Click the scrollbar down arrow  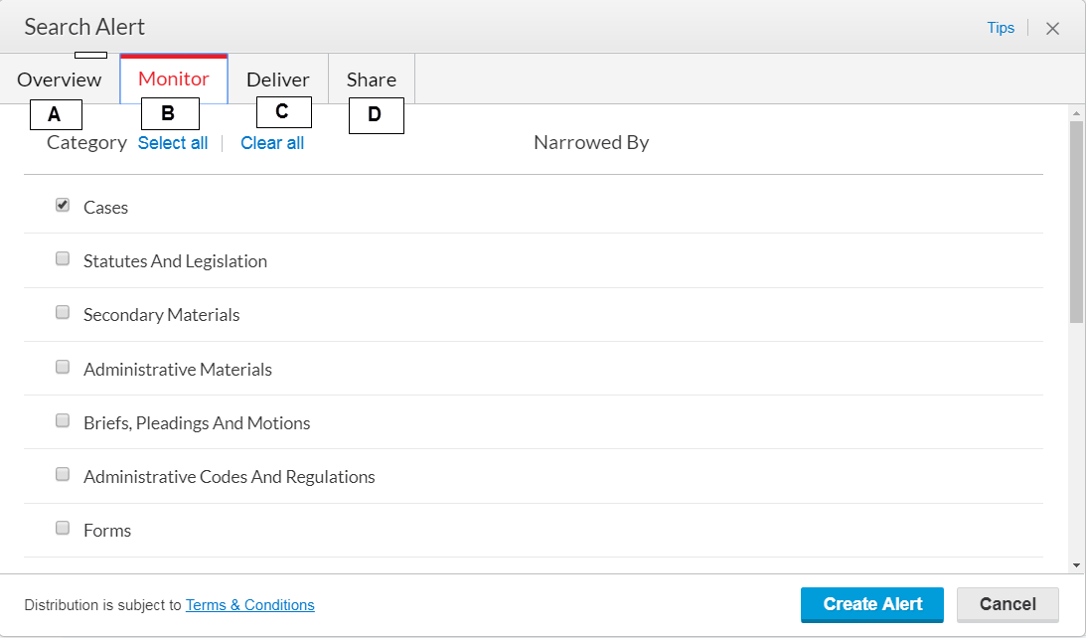point(1076,564)
